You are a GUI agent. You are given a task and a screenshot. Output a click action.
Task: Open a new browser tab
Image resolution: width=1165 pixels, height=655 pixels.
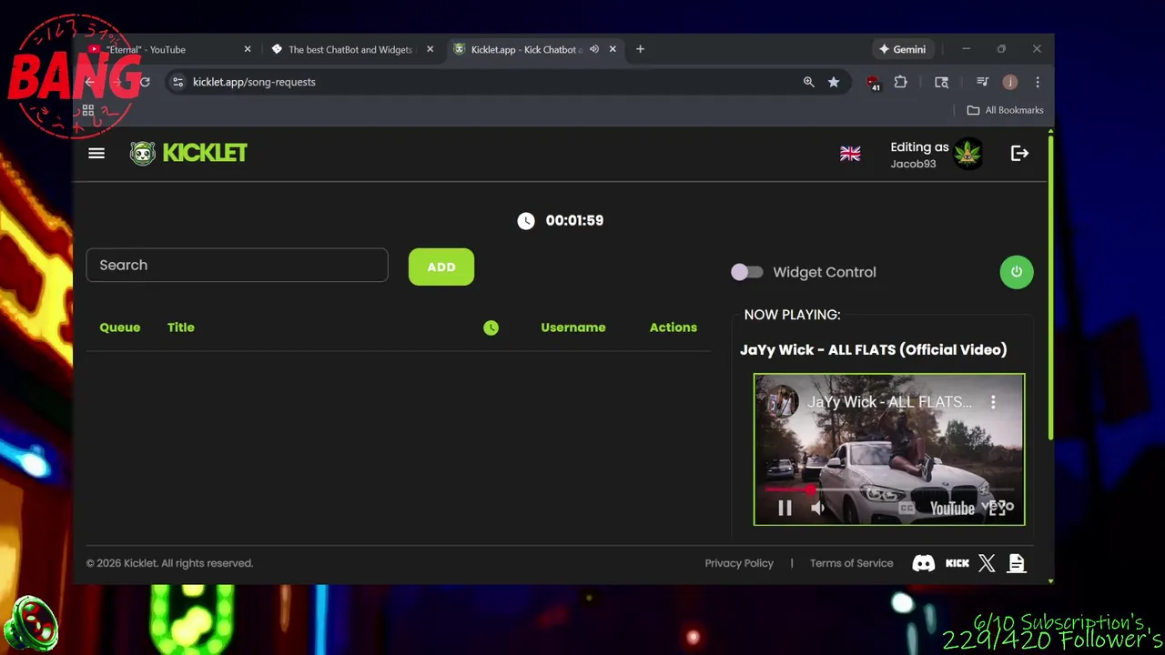pos(640,49)
